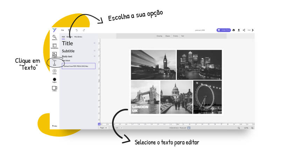Click the undo arrow in the top toolbar
This screenshot has width=292, height=150.
[x=77, y=30]
